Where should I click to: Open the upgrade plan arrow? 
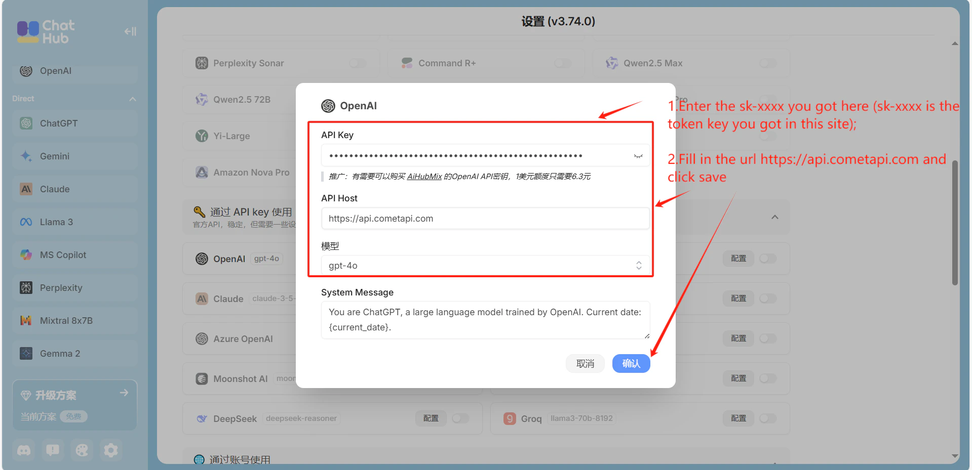click(124, 393)
